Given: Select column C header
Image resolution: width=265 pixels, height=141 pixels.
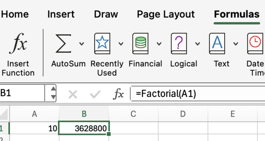Looking at the screenshot, I should (133, 114).
